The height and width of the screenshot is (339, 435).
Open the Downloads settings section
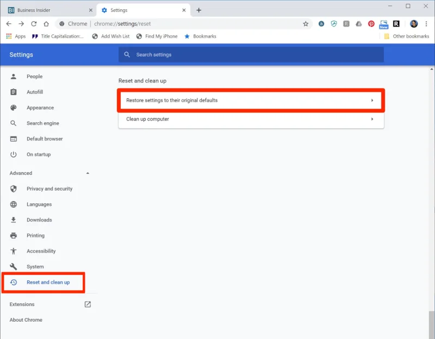[x=39, y=220]
